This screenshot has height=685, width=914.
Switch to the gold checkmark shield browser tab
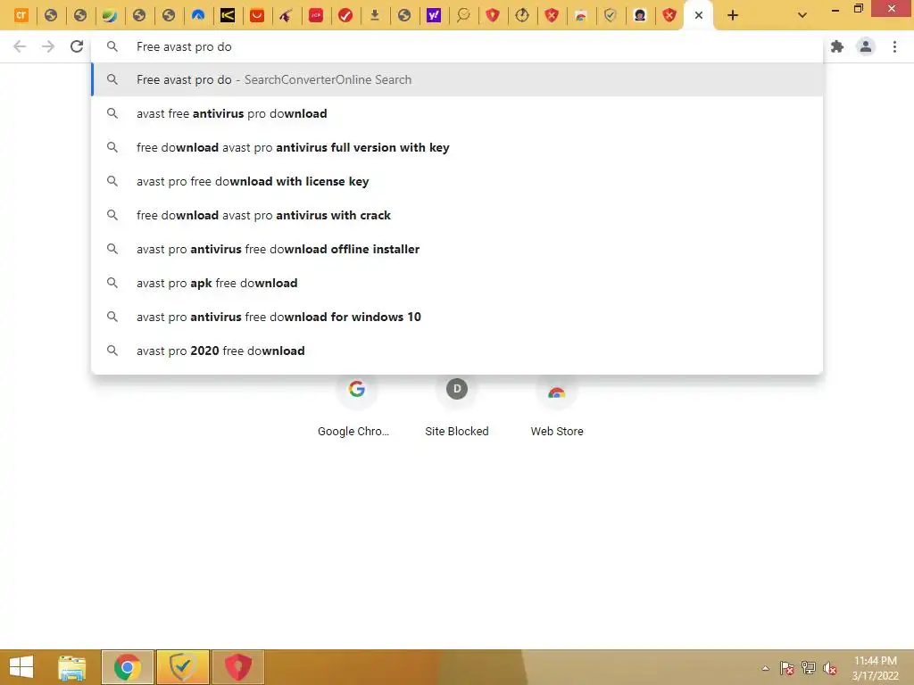click(x=611, y=15)
